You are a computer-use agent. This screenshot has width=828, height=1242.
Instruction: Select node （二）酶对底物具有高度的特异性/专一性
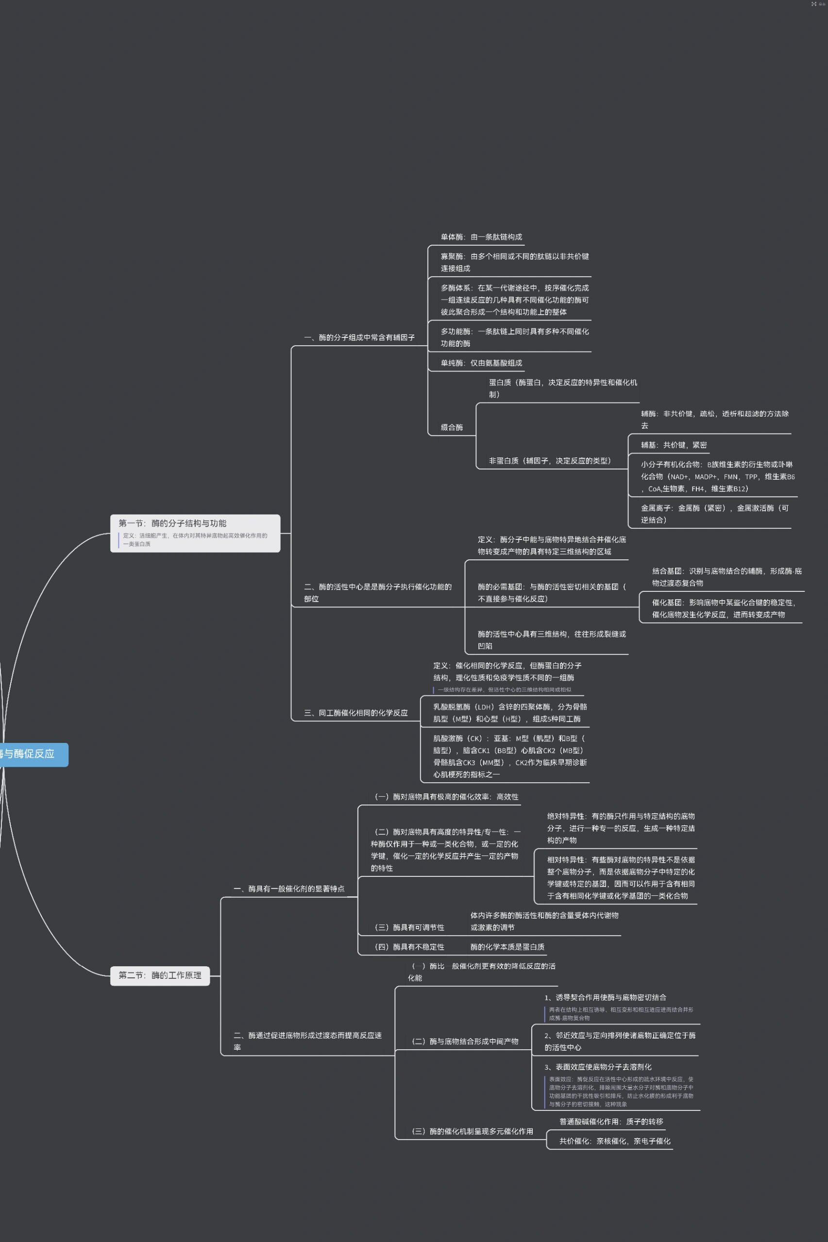[x=445, y=850]
